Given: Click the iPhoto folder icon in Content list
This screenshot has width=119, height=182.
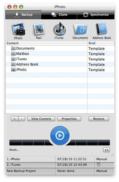Looking at the screenshot, I should (x=13, y=69).
